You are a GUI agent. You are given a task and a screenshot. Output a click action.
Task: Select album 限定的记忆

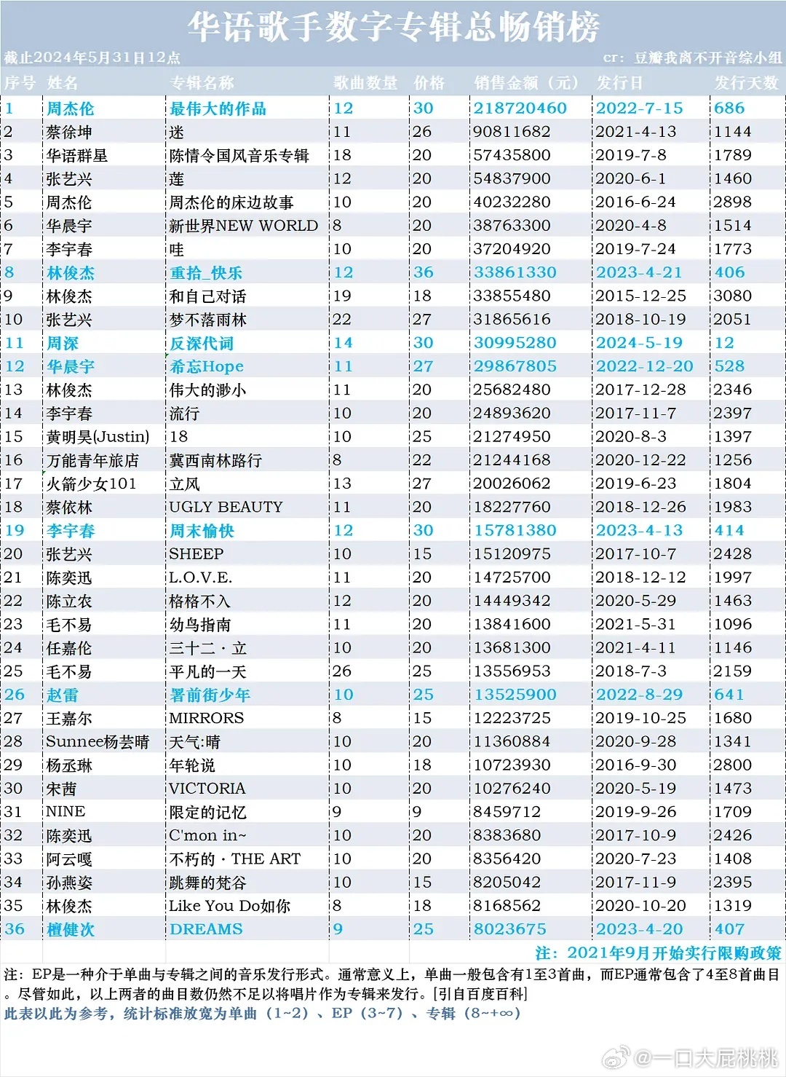pos(207,812)
